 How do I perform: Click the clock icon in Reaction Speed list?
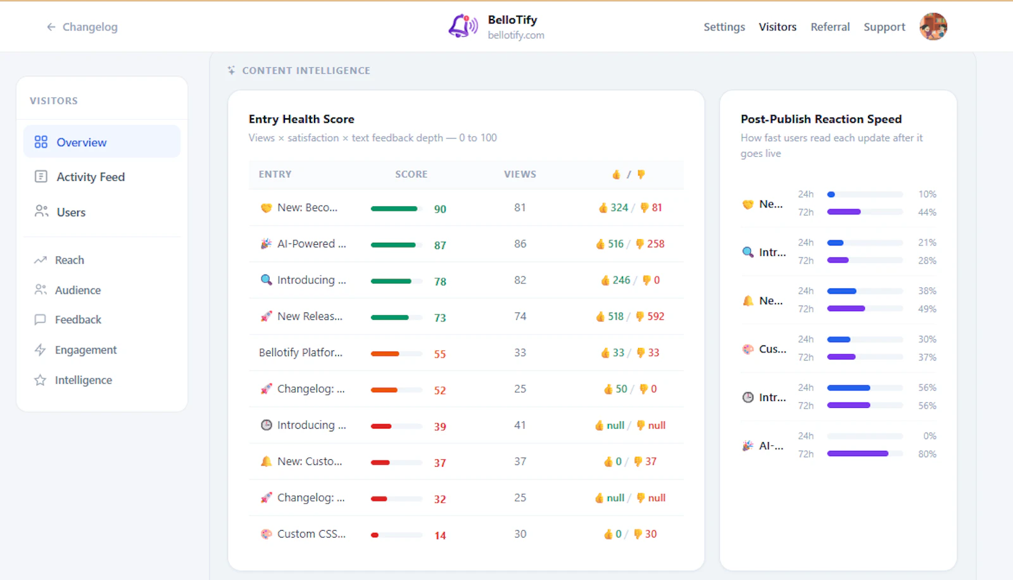pos(748,397)
